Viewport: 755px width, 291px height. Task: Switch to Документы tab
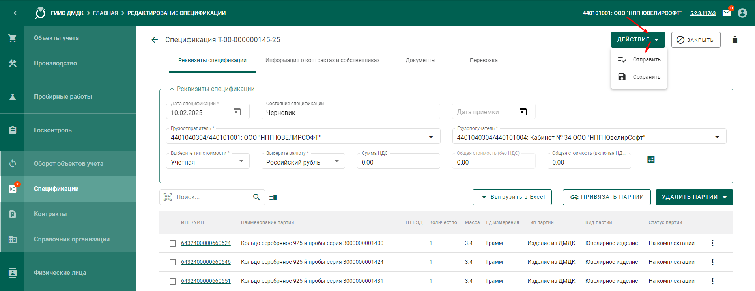coord(420,61)
